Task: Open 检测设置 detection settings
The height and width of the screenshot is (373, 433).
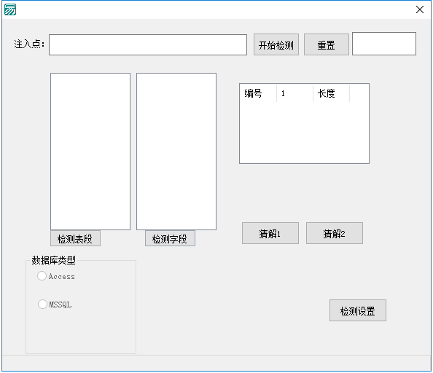Action: (x=358, y=310)
